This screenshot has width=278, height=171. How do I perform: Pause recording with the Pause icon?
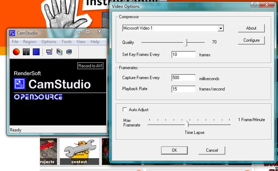(x=26, y=52)
